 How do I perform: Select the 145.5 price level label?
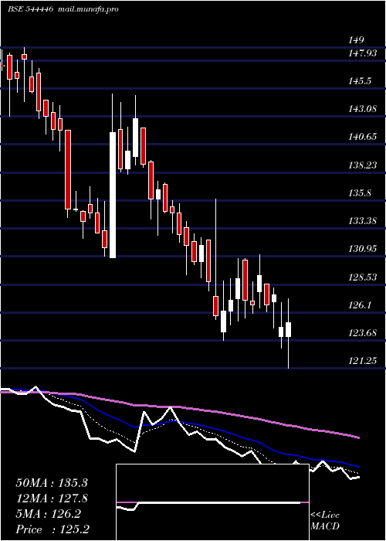[361, 81]
